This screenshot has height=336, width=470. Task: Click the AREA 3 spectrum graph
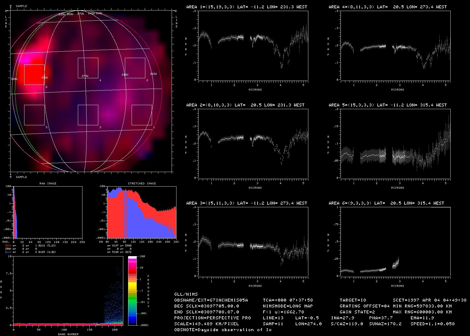(253, 242)
